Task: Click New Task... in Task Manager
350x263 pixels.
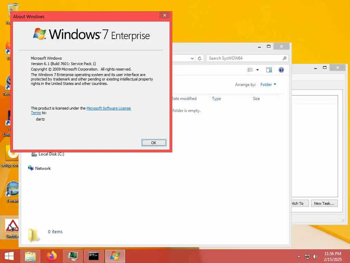Action: tap(324, 203)
